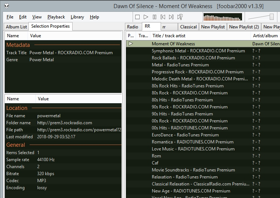This screenshot has height=198, width=280.
Task: Select the Selection Properties tab
Action: pyautogui.click(x=50, y=26)
